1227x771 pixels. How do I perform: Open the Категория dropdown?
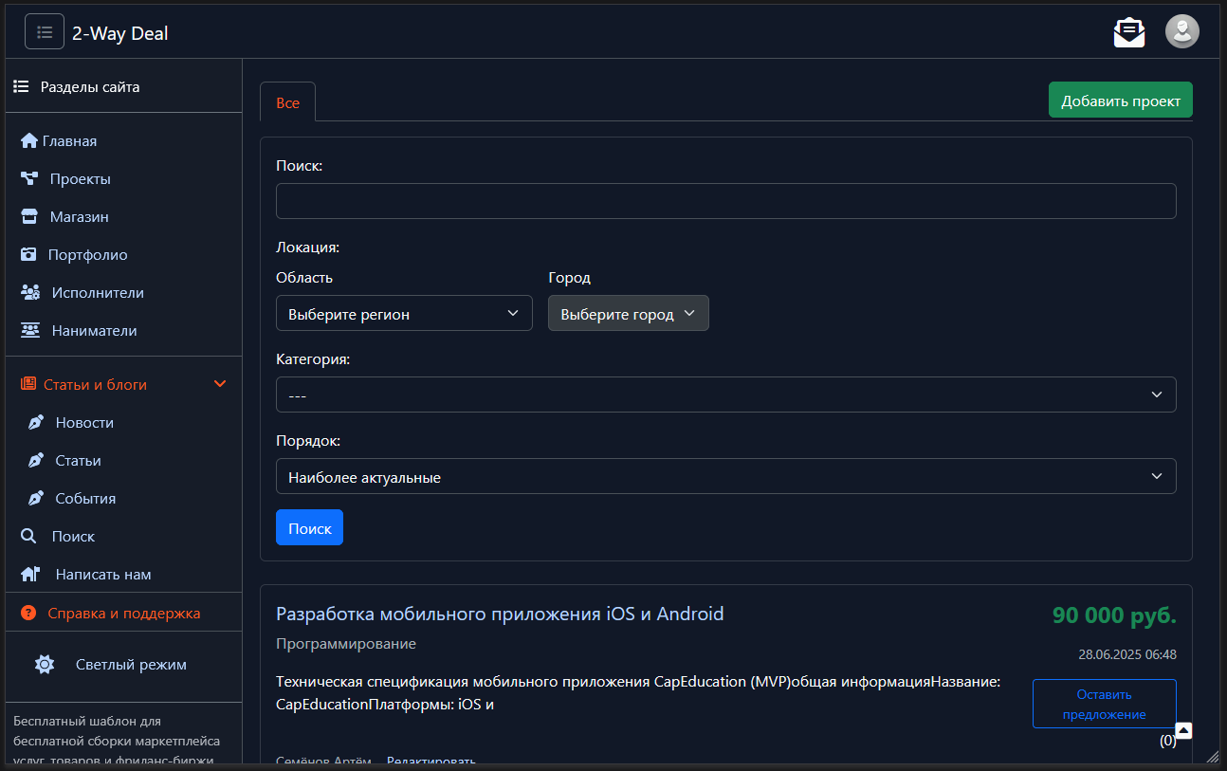click(726, 395)
